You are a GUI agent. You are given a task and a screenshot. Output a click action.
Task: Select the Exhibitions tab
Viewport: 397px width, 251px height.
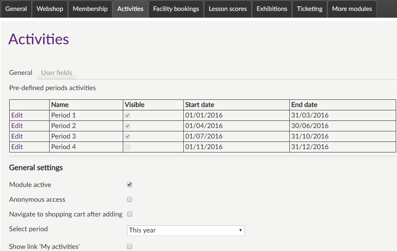coord(272,9)
